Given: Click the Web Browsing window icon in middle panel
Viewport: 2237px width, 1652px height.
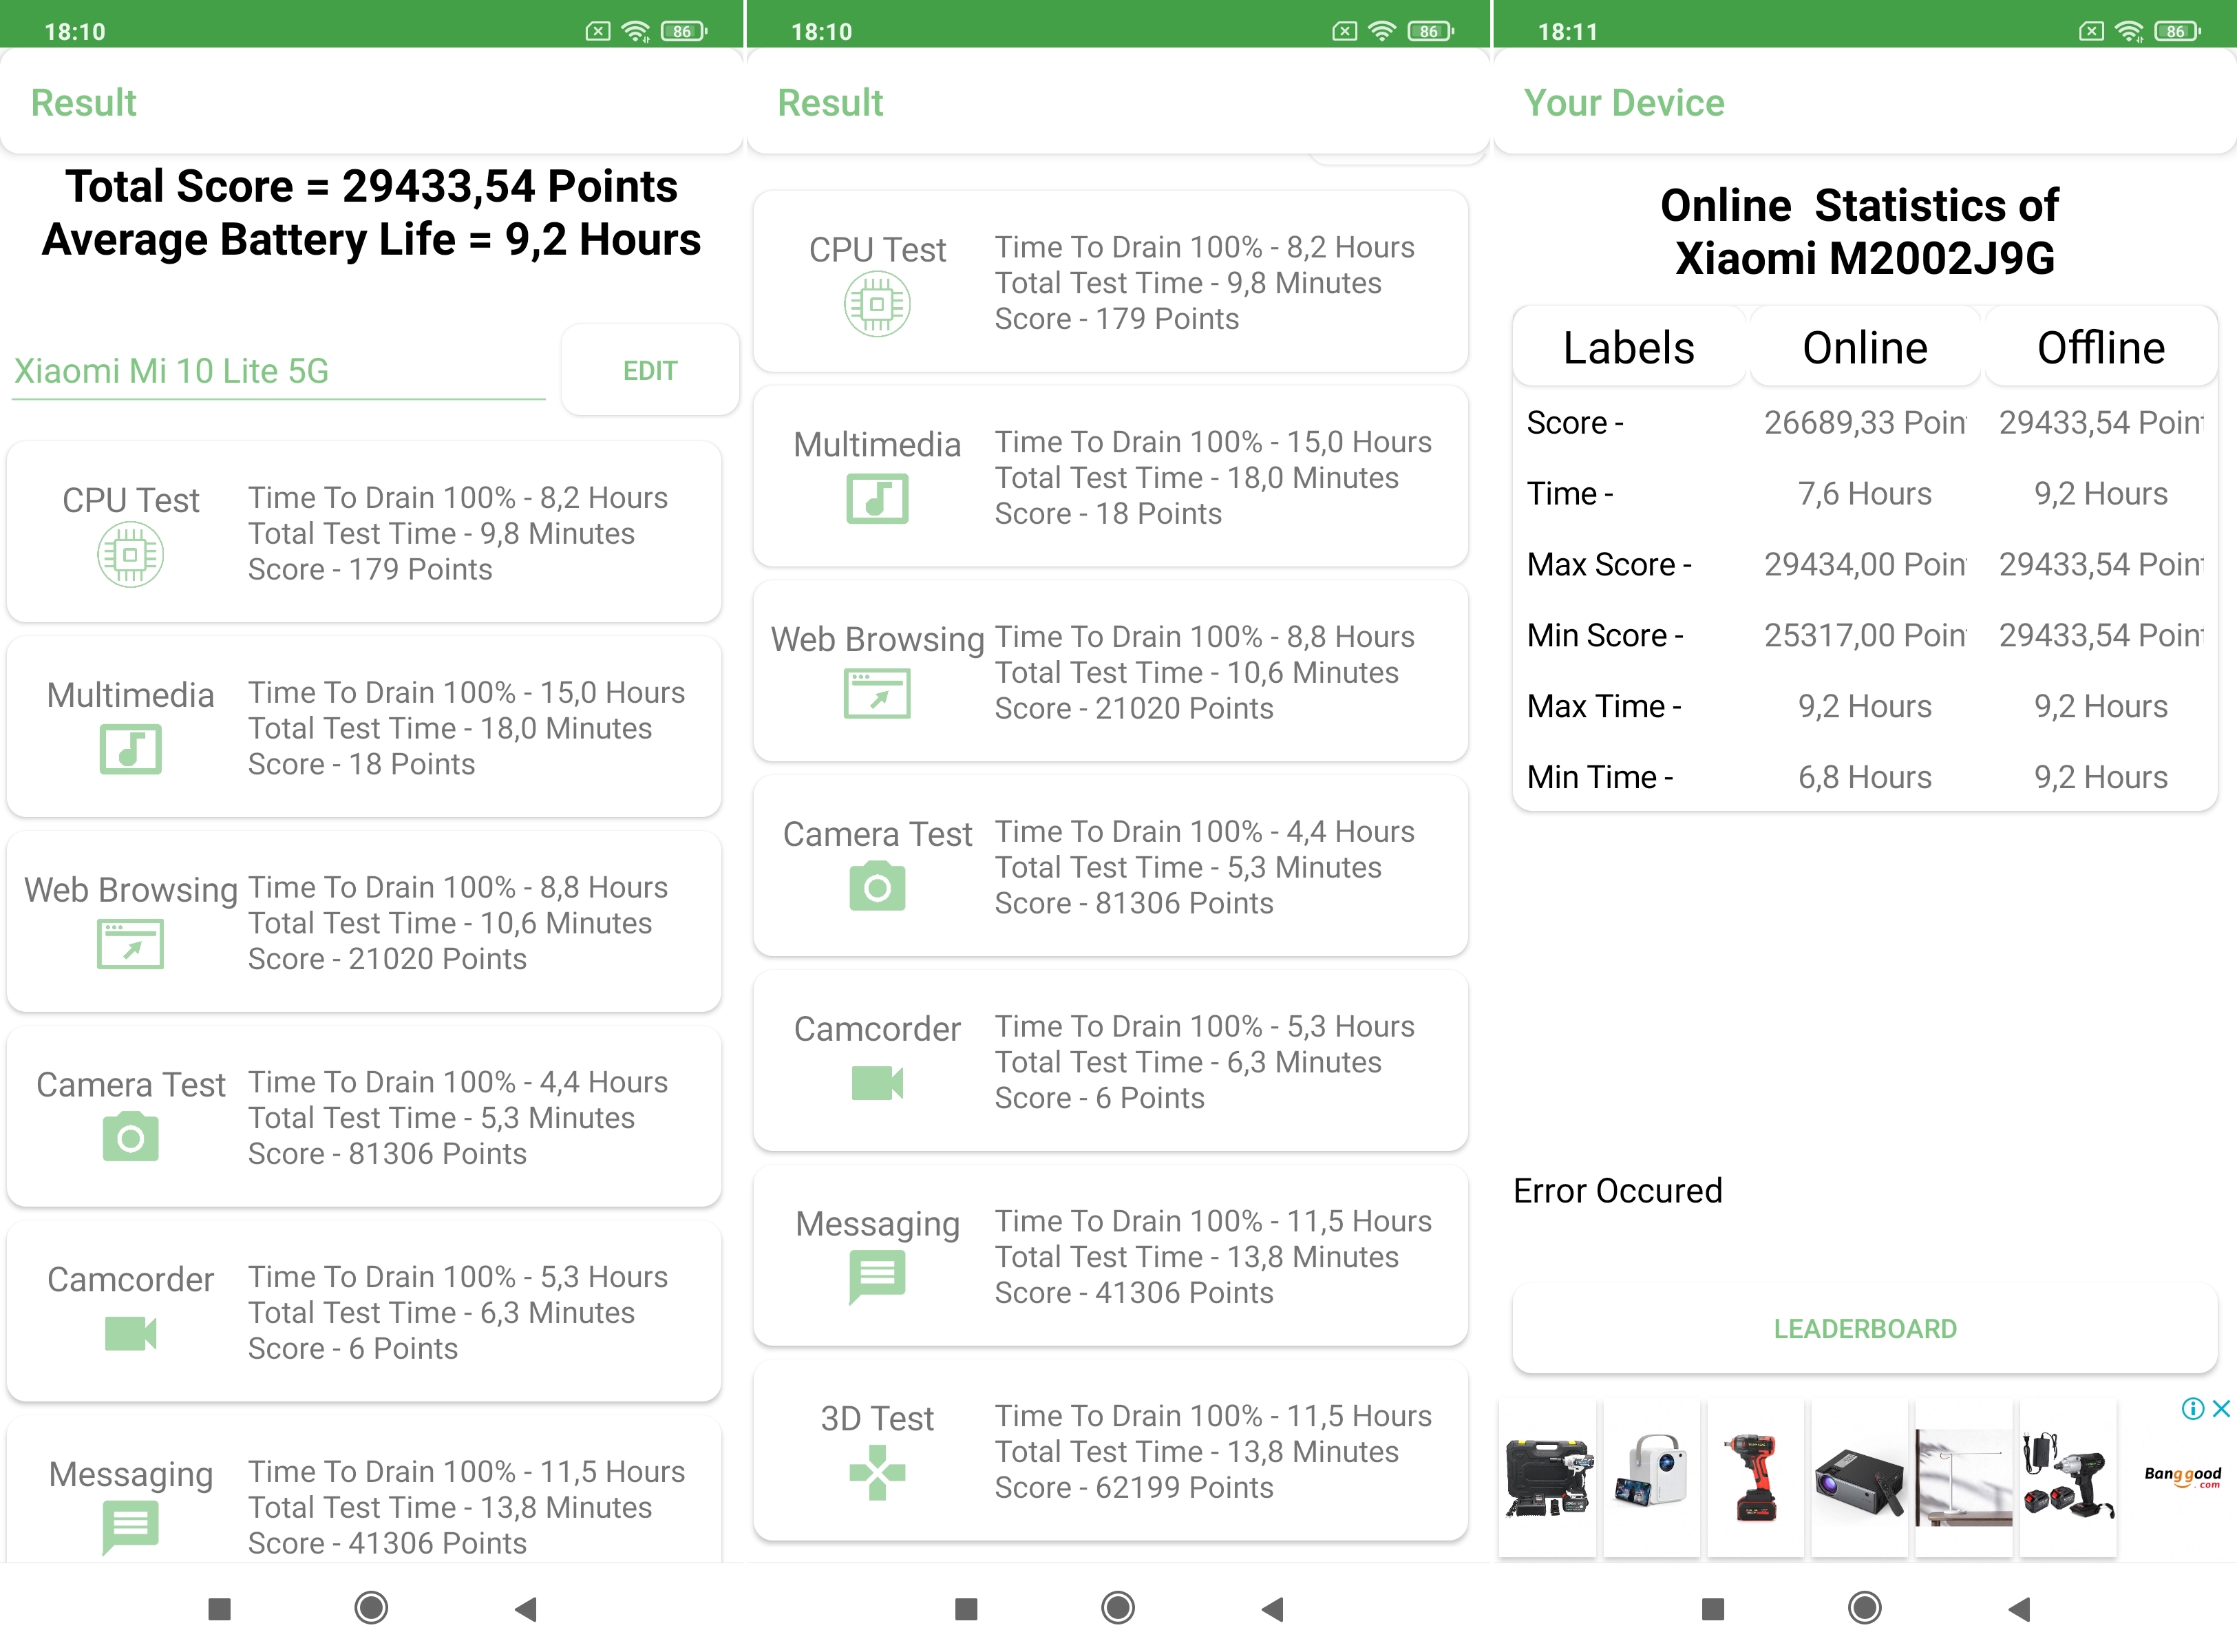Looking at the screenshot, I should [x=877, y=693].
